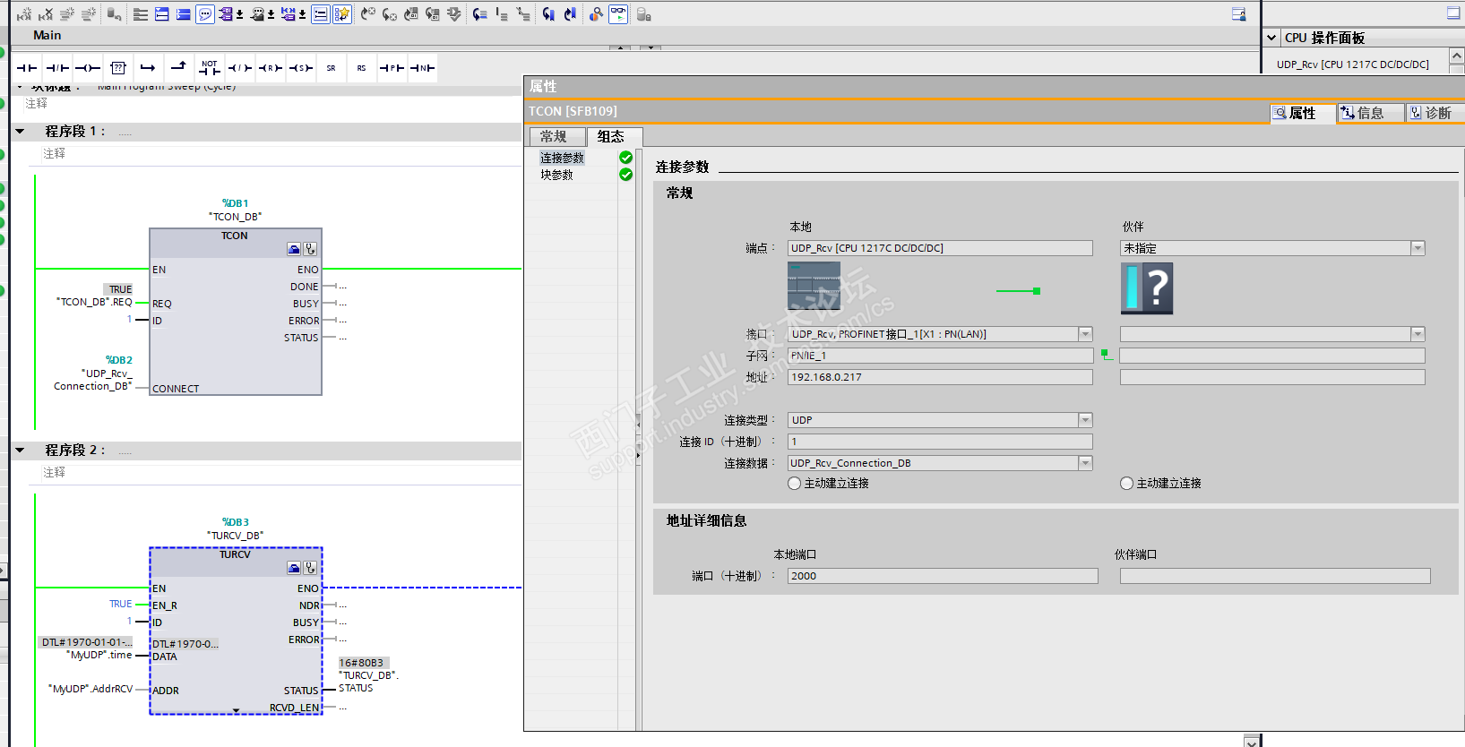This screenshot has height=747, width=1465.
Task: Select 块参数 in the navigation list
Action: [x=556, y=175]
